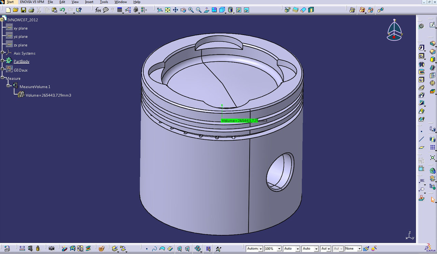Collapse the Measure tree node
The height and width of the screenshot is (254, 437).
pos(2,78)
